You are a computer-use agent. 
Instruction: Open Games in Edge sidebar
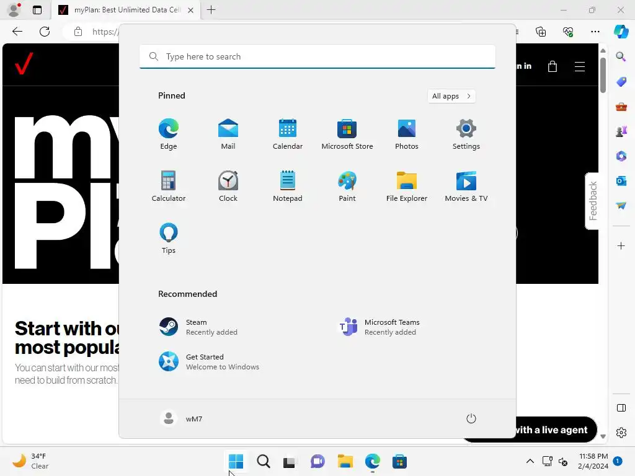(x=621, y=131)
